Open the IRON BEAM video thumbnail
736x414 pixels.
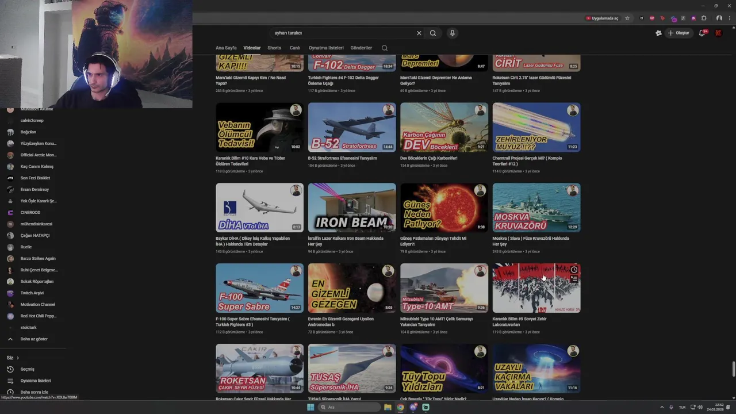pos(352,208)
